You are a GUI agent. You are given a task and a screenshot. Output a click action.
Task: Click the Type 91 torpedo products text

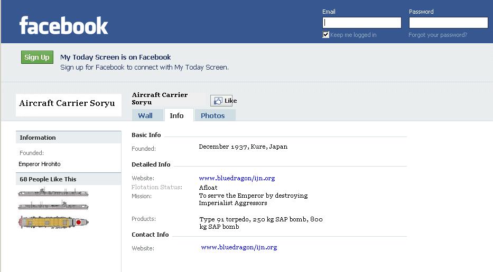click(x=261, y=223)
